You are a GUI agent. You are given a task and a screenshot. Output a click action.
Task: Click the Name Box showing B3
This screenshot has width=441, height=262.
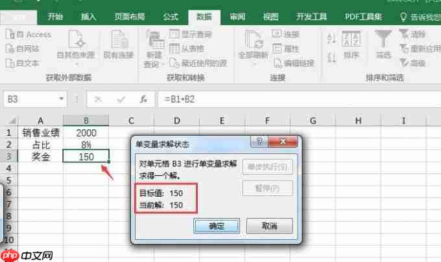pyautogui.click(x=30, y=99)
